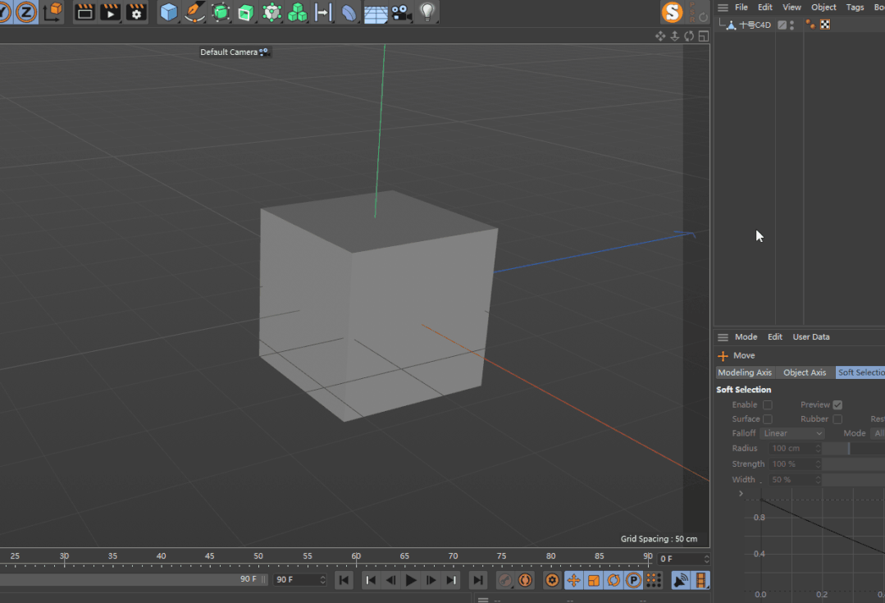Select the Spline Pen tool
This screenshot has height=603, width=885.
[x=194, y=11]
